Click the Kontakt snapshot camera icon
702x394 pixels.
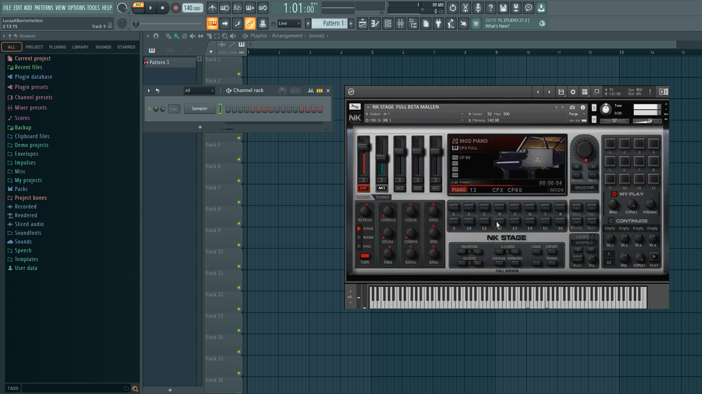572,107
